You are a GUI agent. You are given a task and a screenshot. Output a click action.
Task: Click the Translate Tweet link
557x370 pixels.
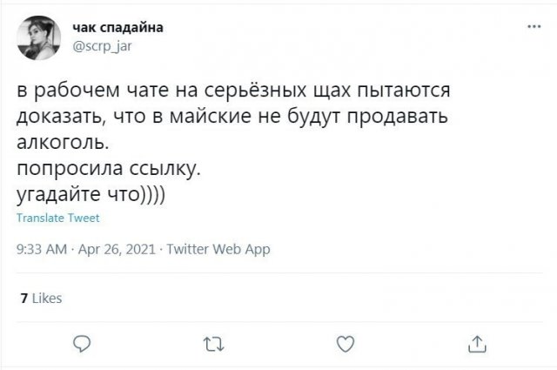click(58, 218)
